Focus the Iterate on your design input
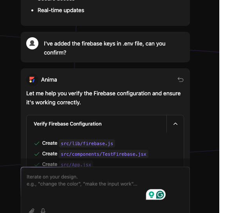The width and height of the screenshot is (233, 213). point(105,188)
